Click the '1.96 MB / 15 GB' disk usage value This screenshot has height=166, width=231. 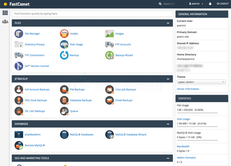186,123
